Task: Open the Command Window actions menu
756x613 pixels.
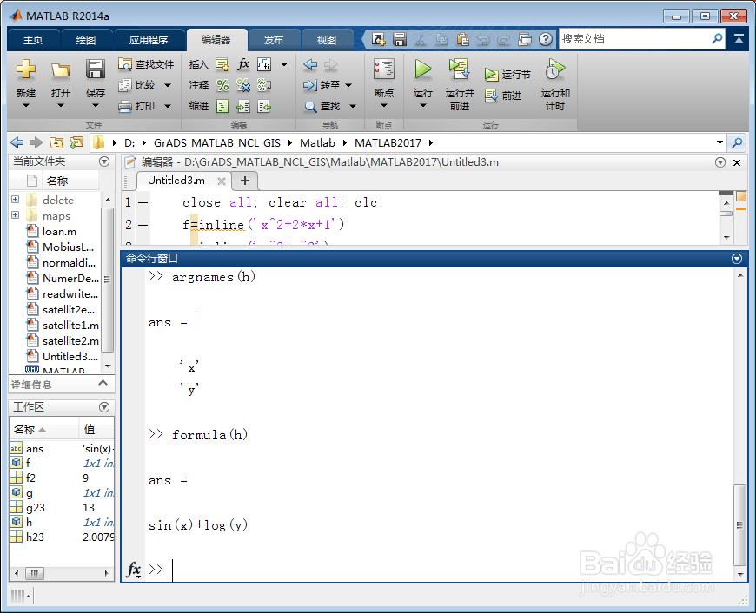Action: click(x=737, y=259)
